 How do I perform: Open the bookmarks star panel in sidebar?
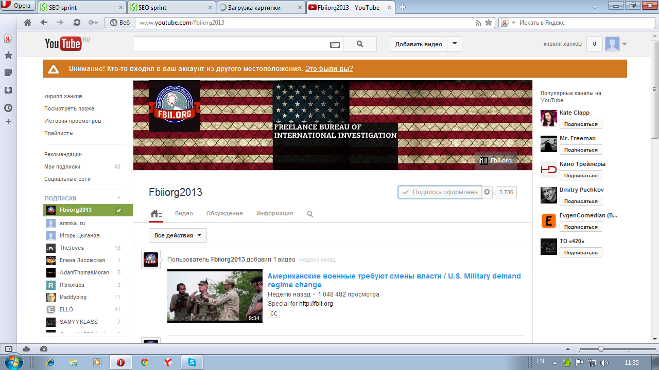click(8, 55)
